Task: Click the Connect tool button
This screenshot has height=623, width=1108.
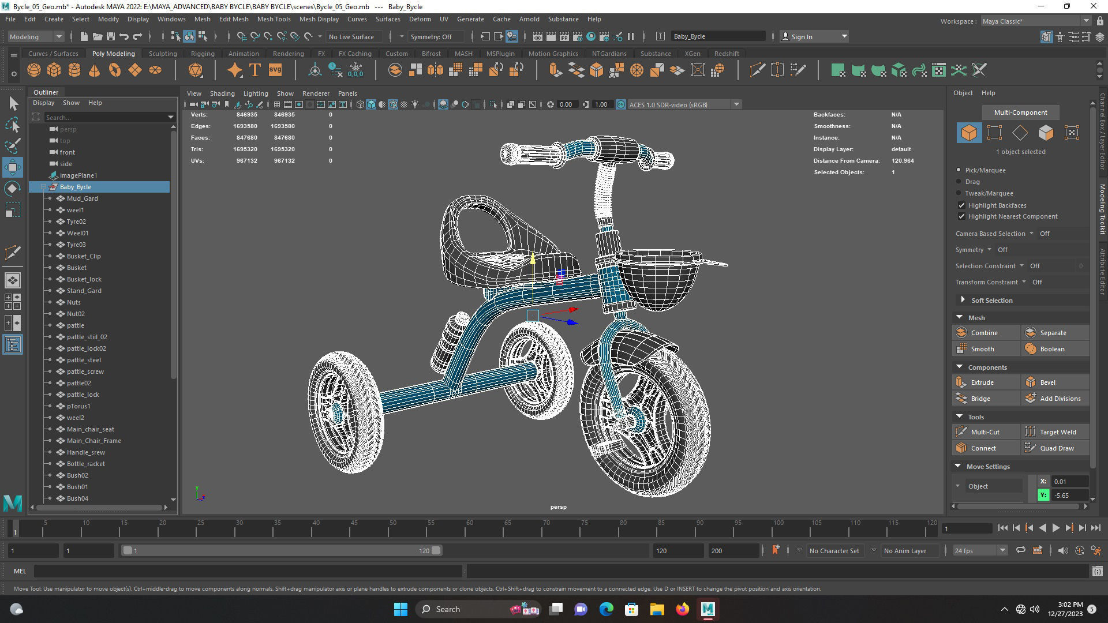Action: pyautogui.click(x=986, y=448)
